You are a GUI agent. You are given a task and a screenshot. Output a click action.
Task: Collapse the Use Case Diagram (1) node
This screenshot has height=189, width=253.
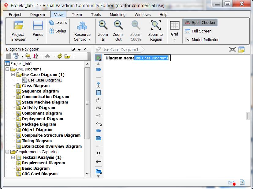click(13, 75)
